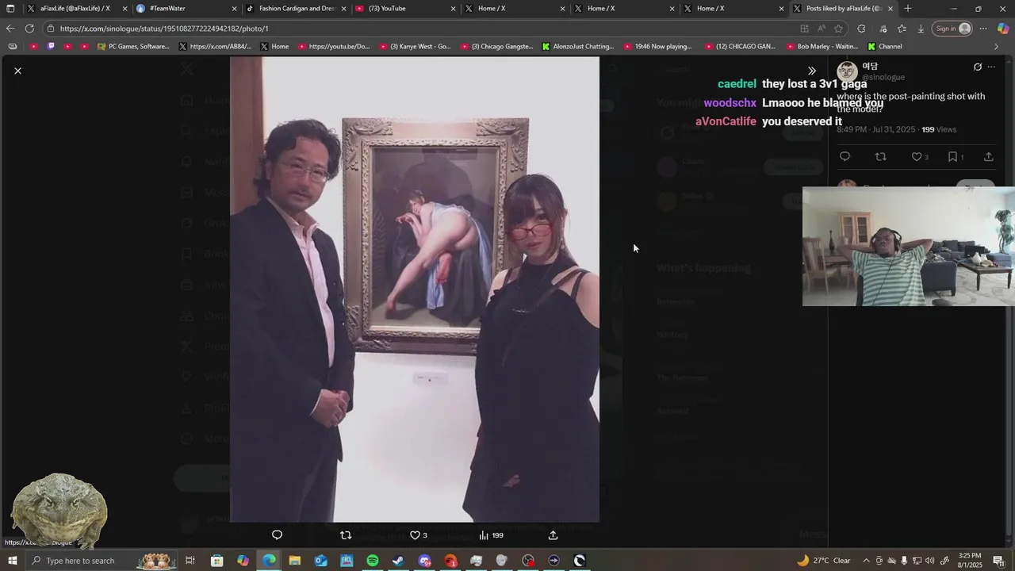Share the photo using icon below image
Viewport: 1015px width, 571px height.
(x=553, y=535)
